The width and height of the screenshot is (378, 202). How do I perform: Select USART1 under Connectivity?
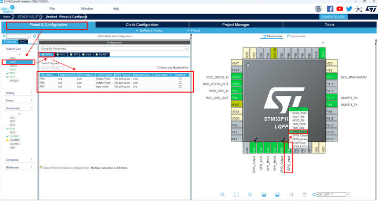coord(15,136)
